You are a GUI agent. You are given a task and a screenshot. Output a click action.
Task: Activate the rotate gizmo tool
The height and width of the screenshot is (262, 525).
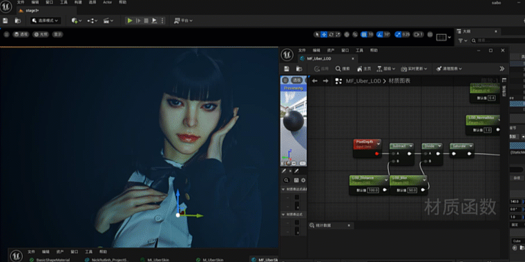point(331,34)
